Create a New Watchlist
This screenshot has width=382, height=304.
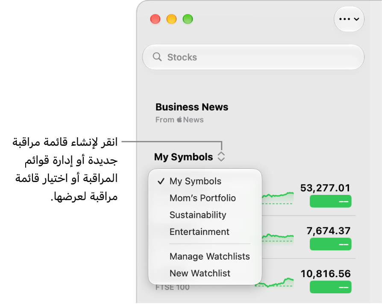tap(200, 273)
